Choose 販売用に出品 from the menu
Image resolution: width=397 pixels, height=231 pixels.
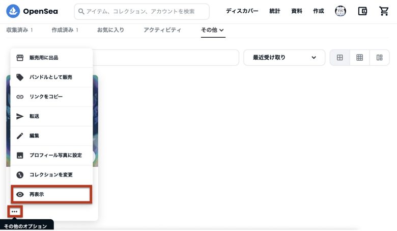[51, 58]
